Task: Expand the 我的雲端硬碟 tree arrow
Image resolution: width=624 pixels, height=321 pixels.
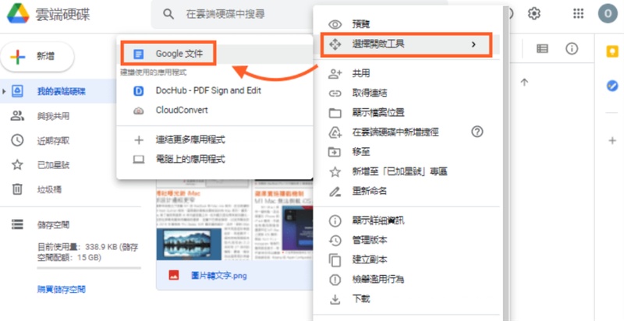Action: coord(4,91)
